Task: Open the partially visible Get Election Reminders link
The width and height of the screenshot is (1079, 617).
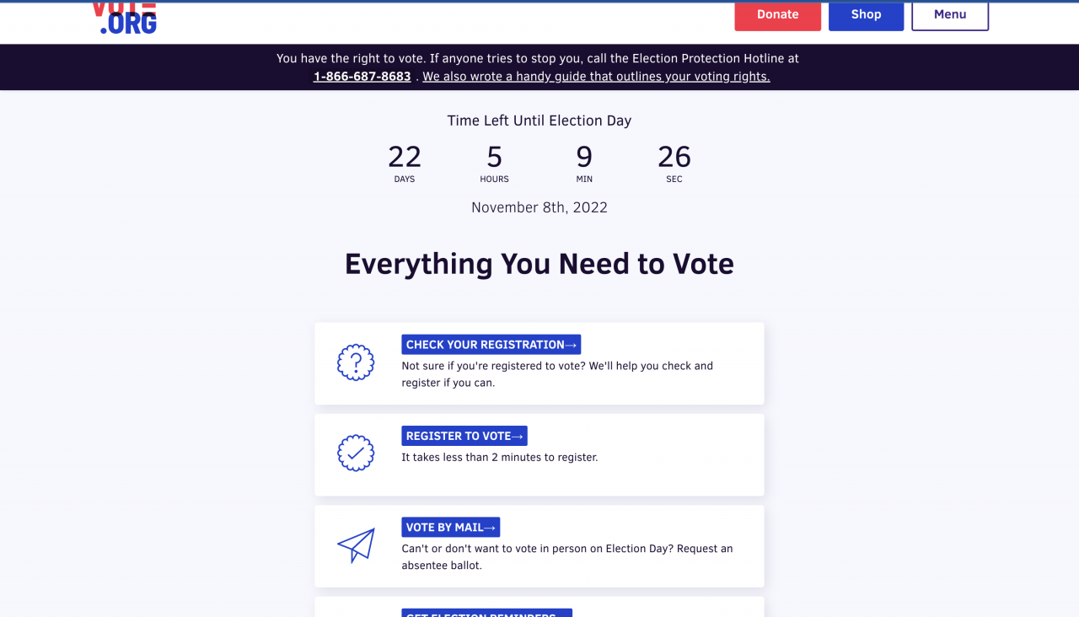Action: click(x=486, y=613)
